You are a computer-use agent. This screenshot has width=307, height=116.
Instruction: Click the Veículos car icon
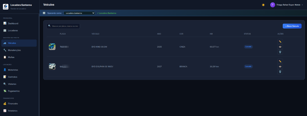5,43
